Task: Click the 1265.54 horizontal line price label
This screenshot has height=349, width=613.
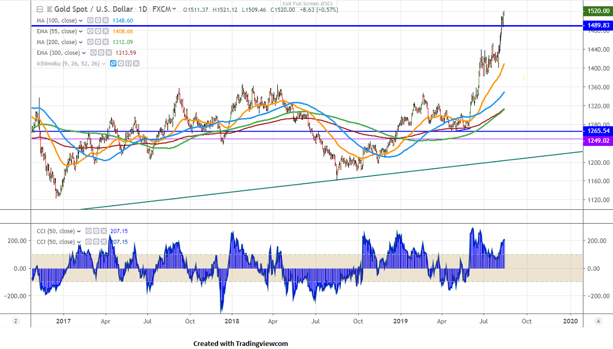Action: (598, 132)
